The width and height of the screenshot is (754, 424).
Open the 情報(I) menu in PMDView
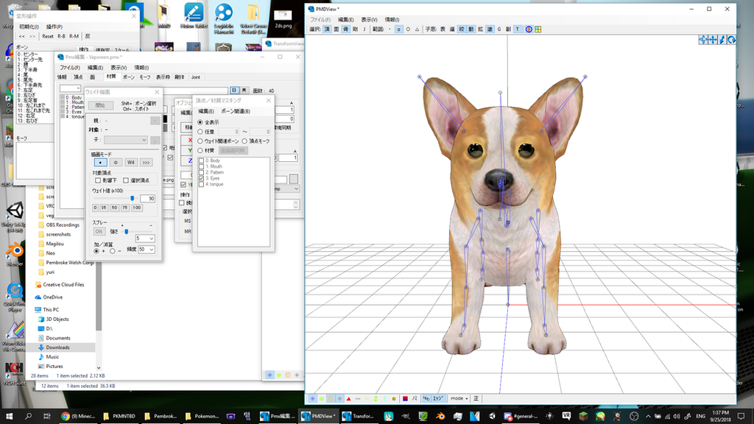(x=392, y=20)
